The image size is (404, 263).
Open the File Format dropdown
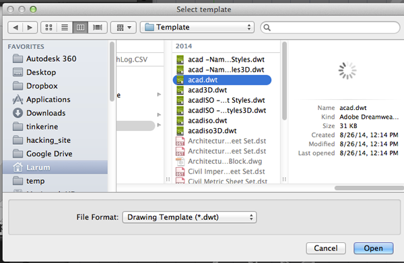(189, 217)
